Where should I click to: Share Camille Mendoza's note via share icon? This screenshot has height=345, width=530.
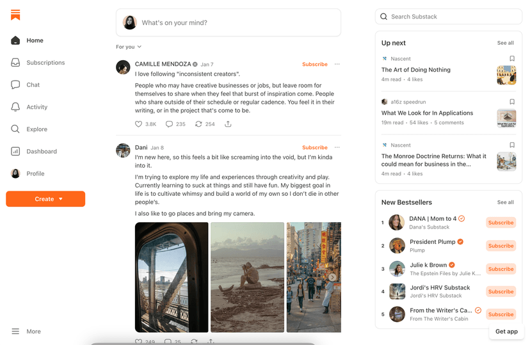pos(228,124)
